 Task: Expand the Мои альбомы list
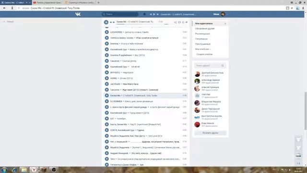[203, 49]
